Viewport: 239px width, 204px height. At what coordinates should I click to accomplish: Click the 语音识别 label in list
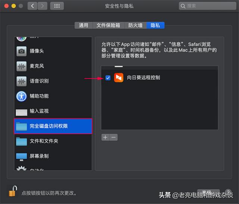click(39, 81)
